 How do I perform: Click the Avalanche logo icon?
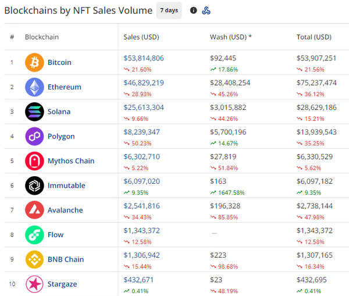(34, 210)
